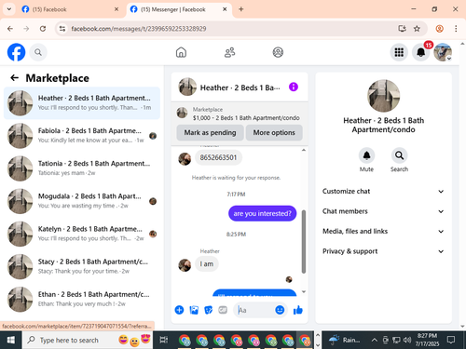This screenshot has width=466, height=349.
Task: Open the notifications bell with 15 badge
Action: pyautogui.click(x=421, y=52)
